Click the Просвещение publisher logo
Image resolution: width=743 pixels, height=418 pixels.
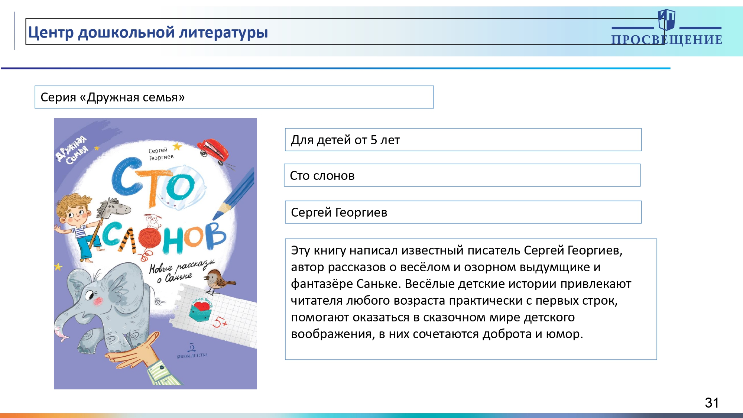[667, 28]
